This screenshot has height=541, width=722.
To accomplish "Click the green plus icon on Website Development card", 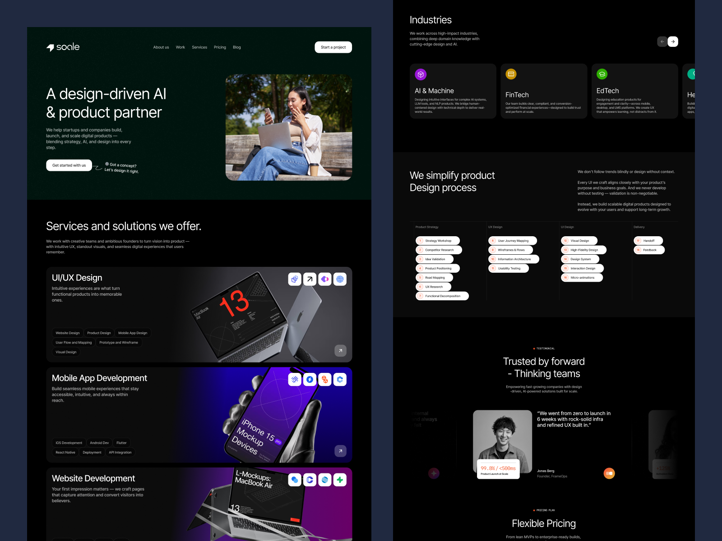I will (x=340, y=480).
